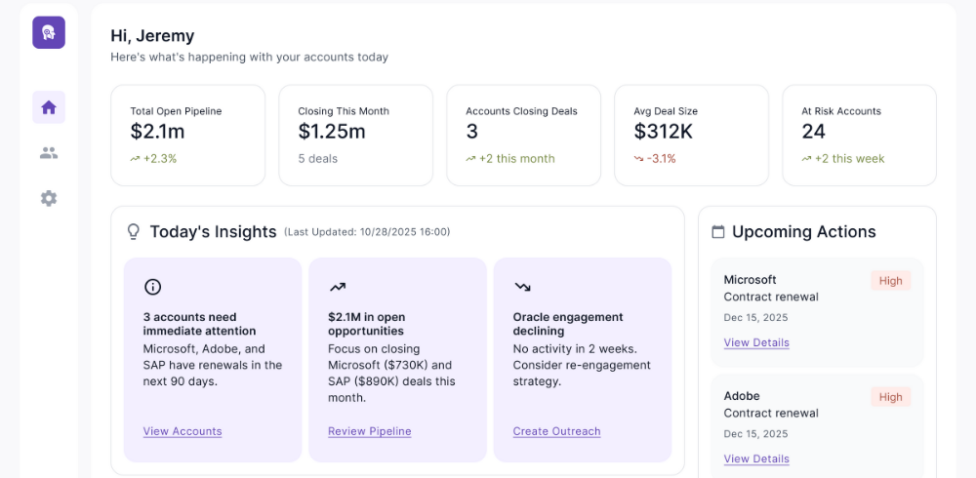Image resolution: width=976 pixels, height=478 pixels.
Task: Click the downward trend icon in Oracle card
Action: click(522, 287)
